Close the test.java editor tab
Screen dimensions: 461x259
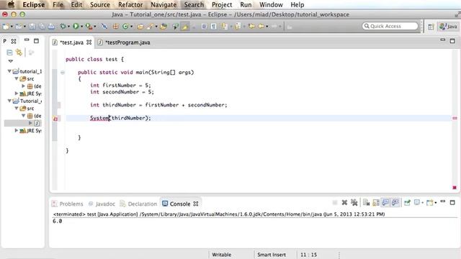89,42
